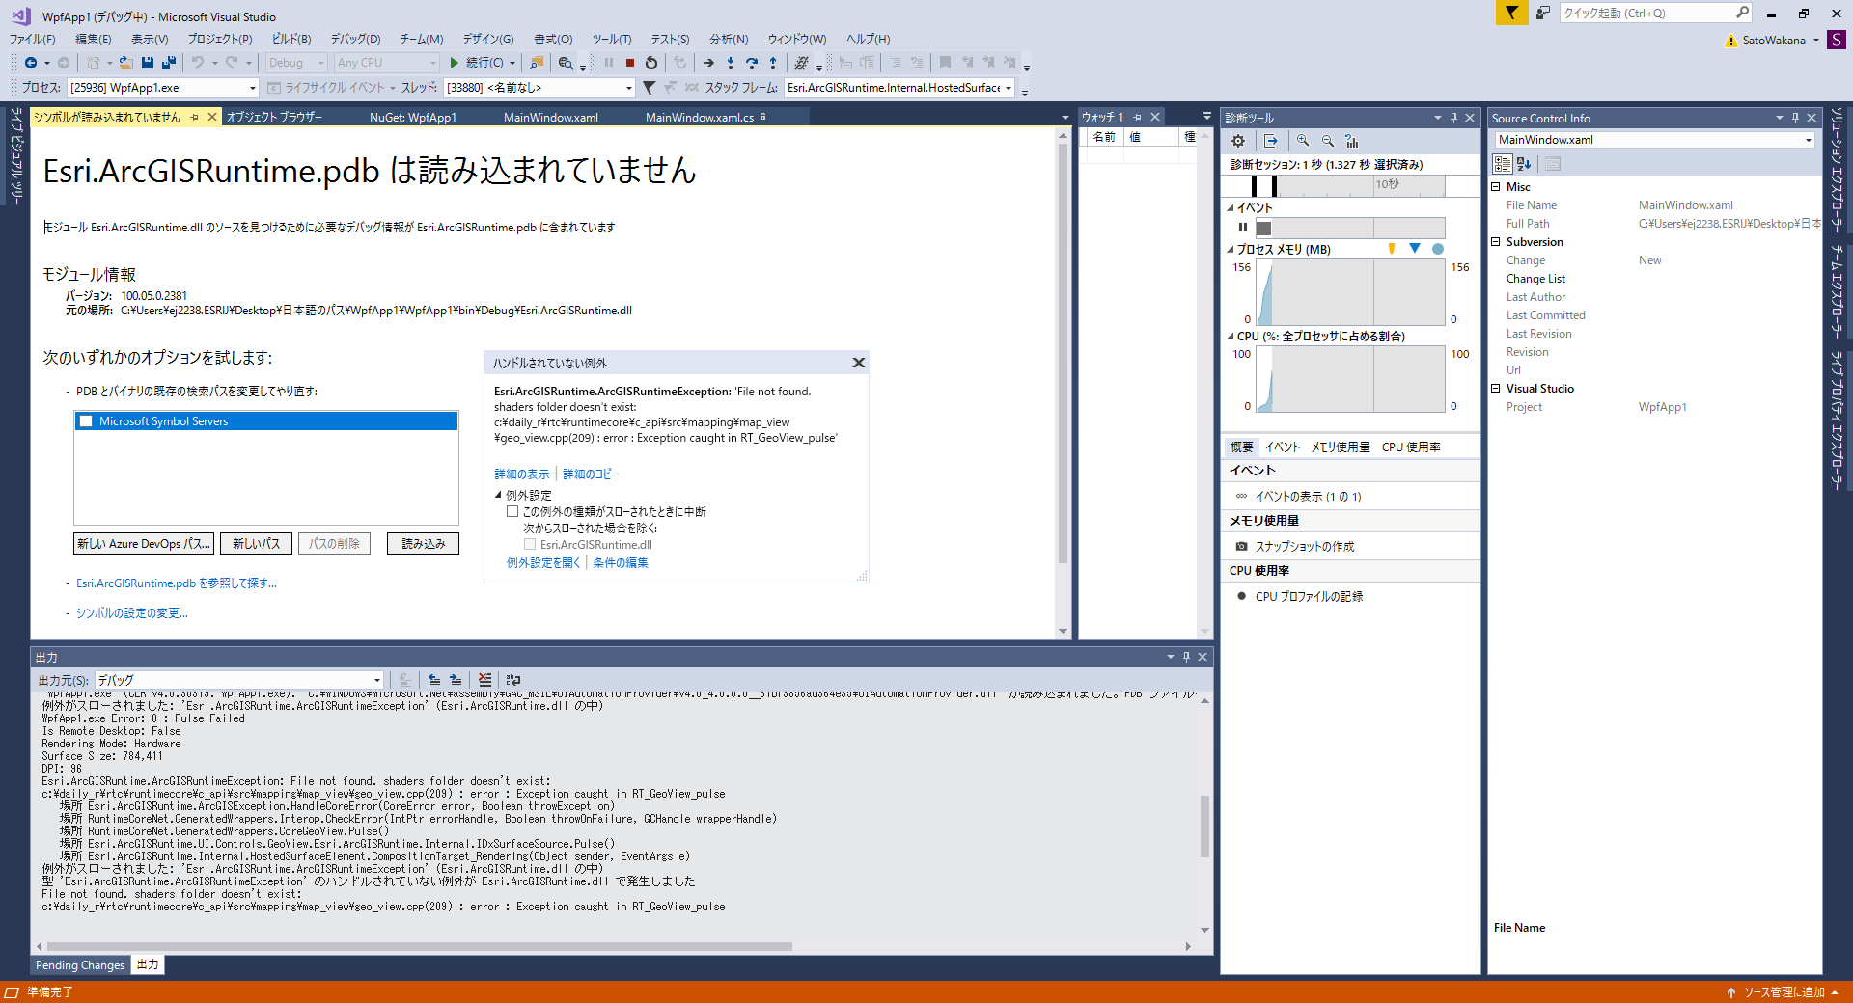This screenshot has width=1853, height=1003.
Task: Check 'この例外の種類がスローされたときに中断' checkbox
Action: point(512,512)
